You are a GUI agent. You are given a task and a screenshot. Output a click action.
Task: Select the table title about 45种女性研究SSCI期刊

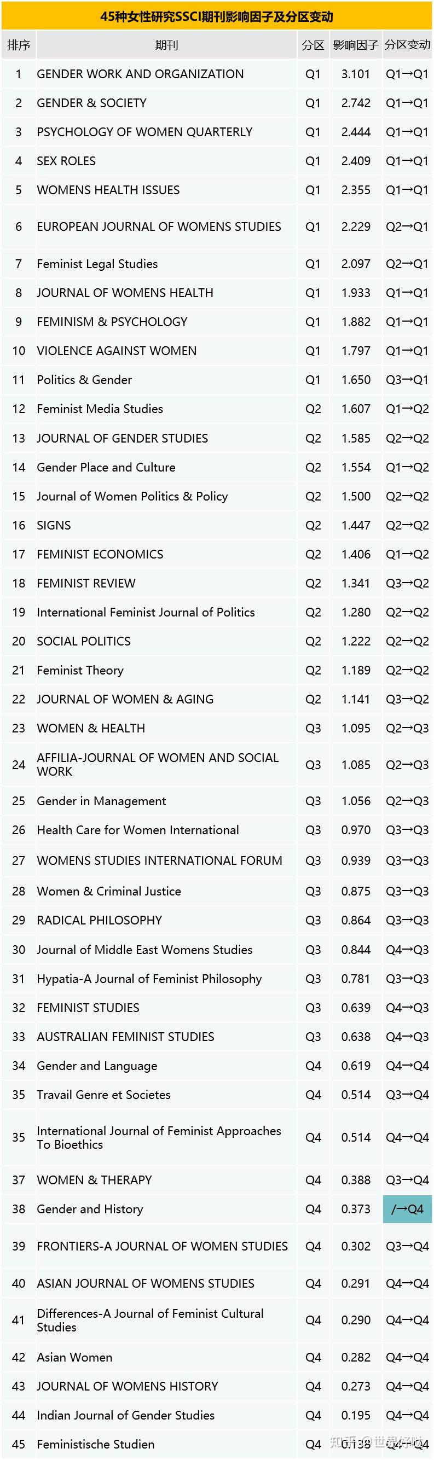coord(217,16)
